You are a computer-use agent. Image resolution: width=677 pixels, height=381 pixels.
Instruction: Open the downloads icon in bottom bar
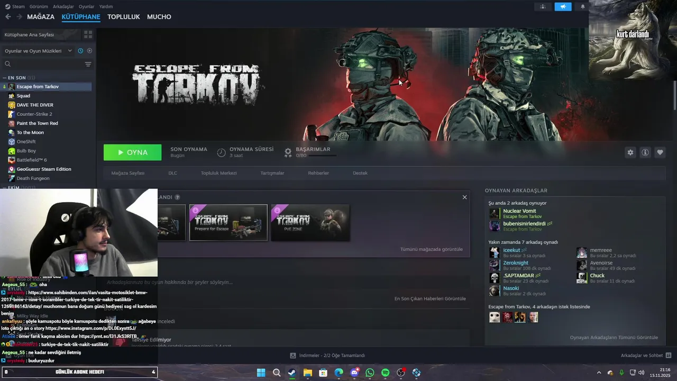(293, 356)
